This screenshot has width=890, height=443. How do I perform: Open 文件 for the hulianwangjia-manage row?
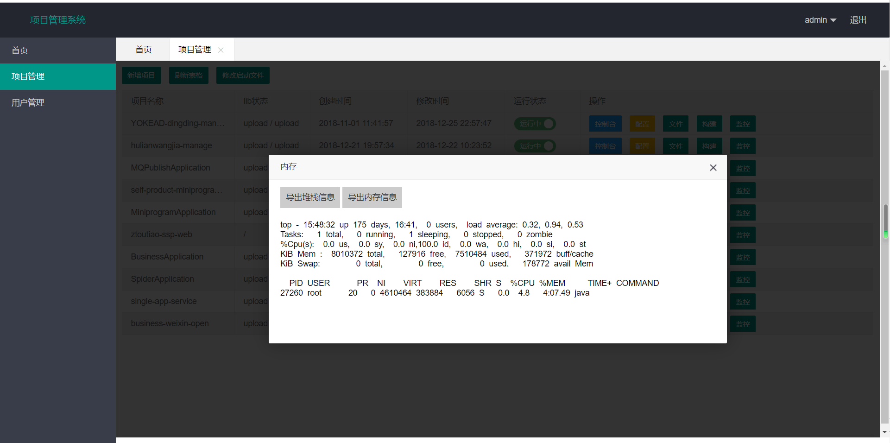pos(675,146)
